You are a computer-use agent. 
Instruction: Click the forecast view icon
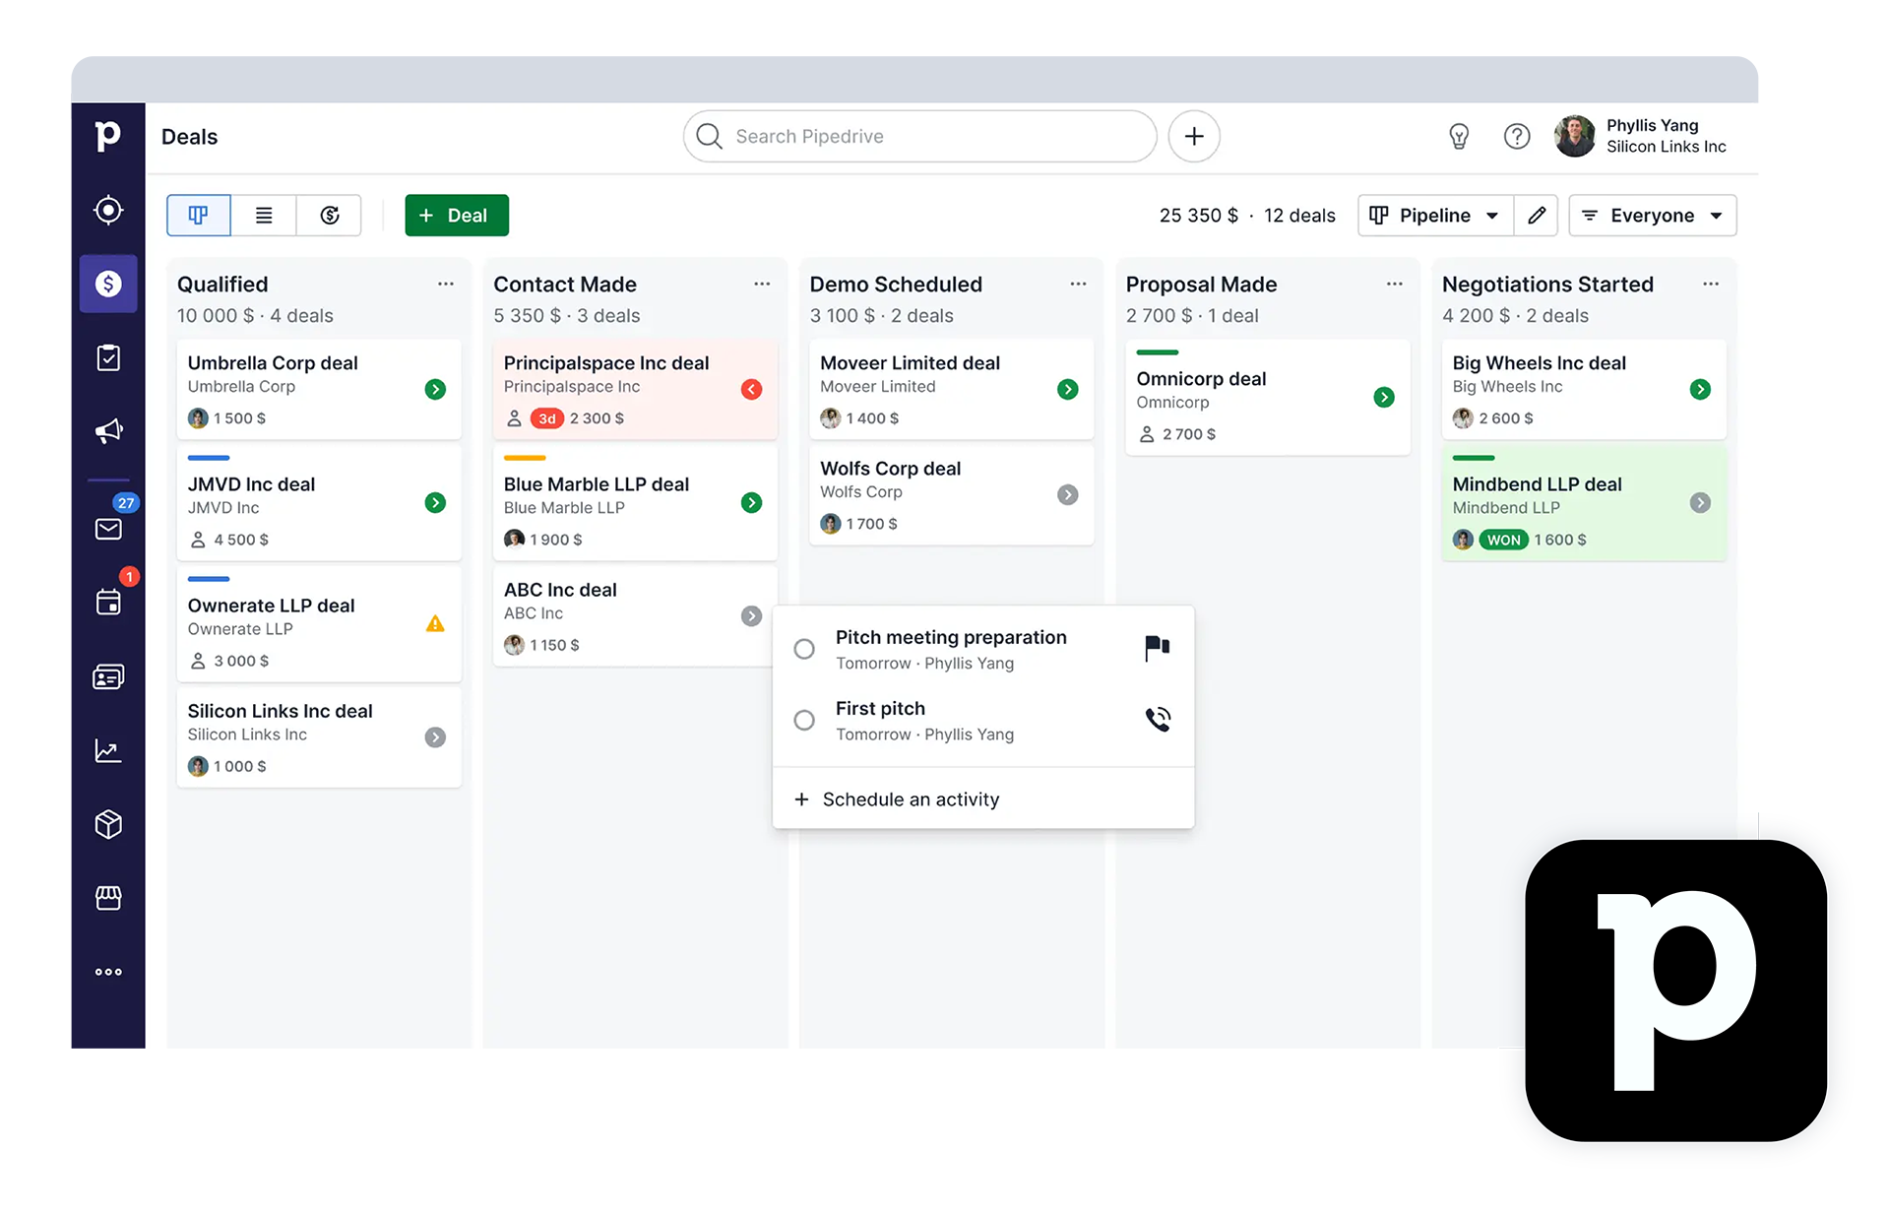[331, 215]
